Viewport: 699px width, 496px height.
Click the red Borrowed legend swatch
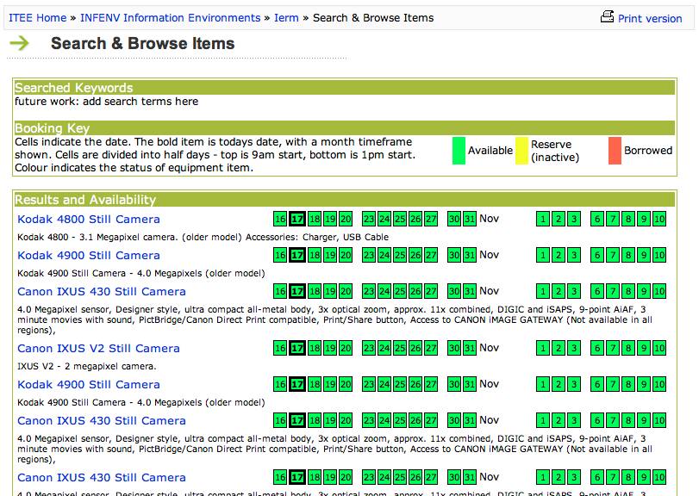click(x=615, y=151)
